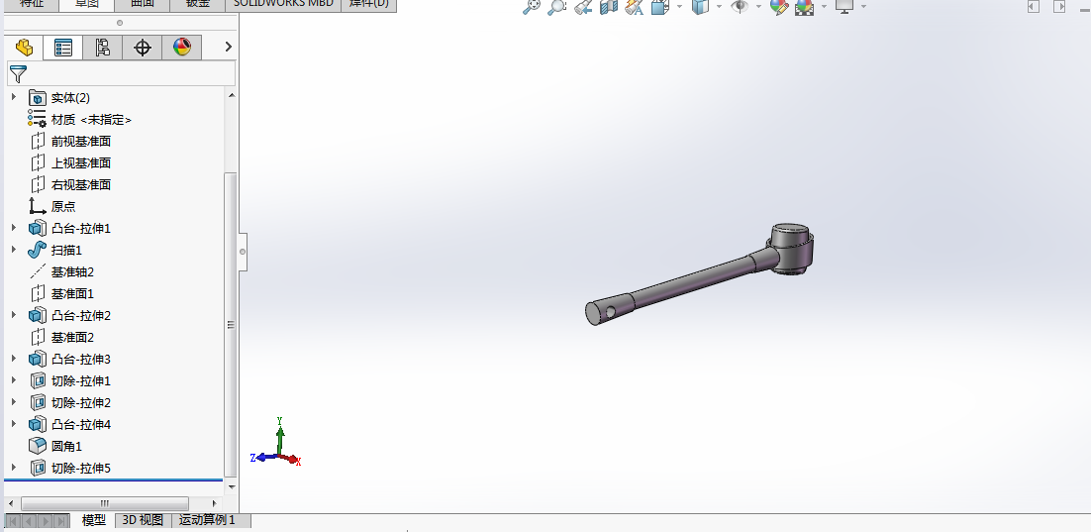Image resolution: width=1091 pixels, height=532 pixels.
Task: Open the Display Style dropdown arrow
Action: pyautogui.click(x=719, y=7)
